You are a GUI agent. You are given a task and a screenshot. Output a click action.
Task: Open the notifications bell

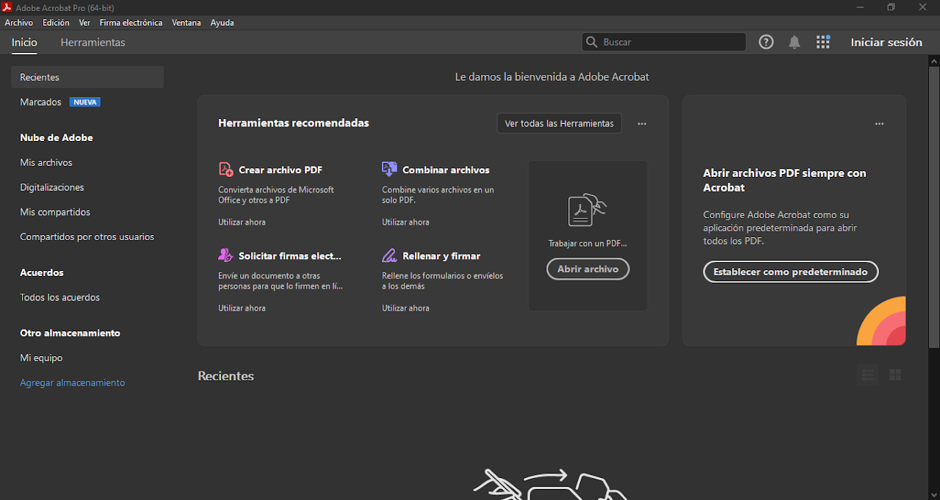point(795,43)
